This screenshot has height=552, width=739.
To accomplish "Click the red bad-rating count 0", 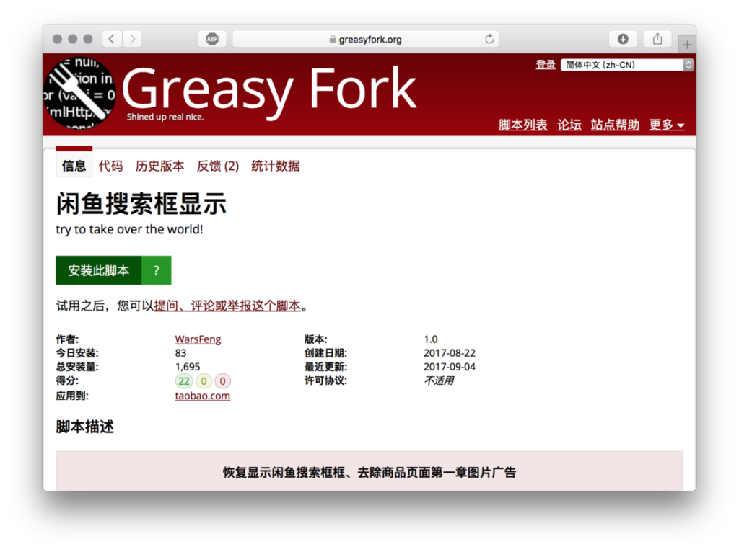I will pyautogui.click(x=223, y=380).
